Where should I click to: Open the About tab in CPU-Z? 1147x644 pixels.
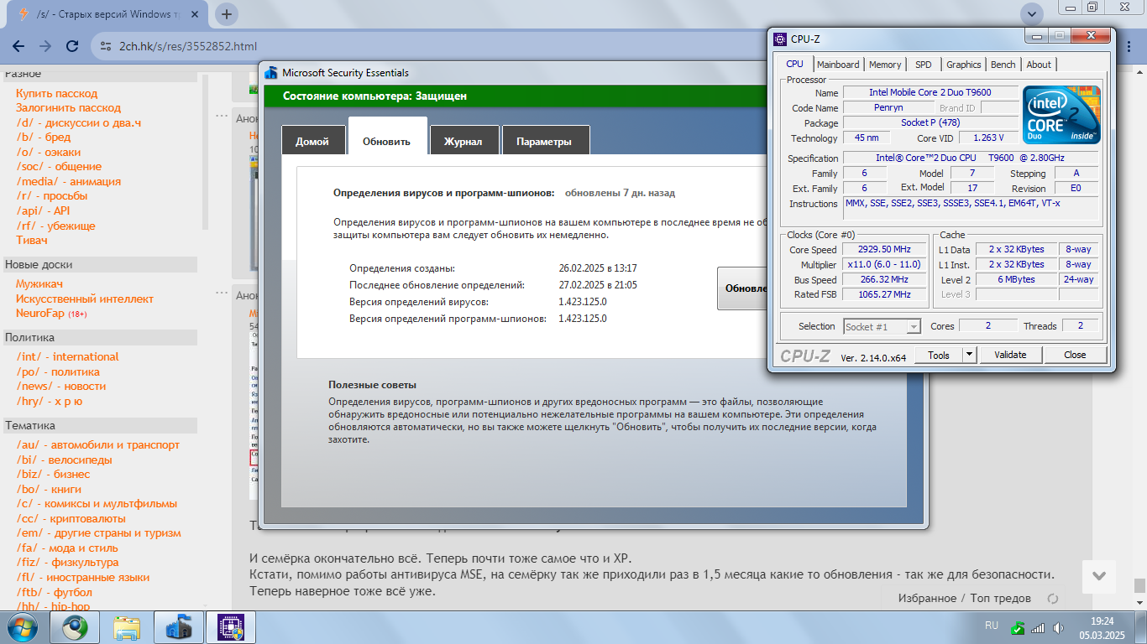(x=1039, y=65)
